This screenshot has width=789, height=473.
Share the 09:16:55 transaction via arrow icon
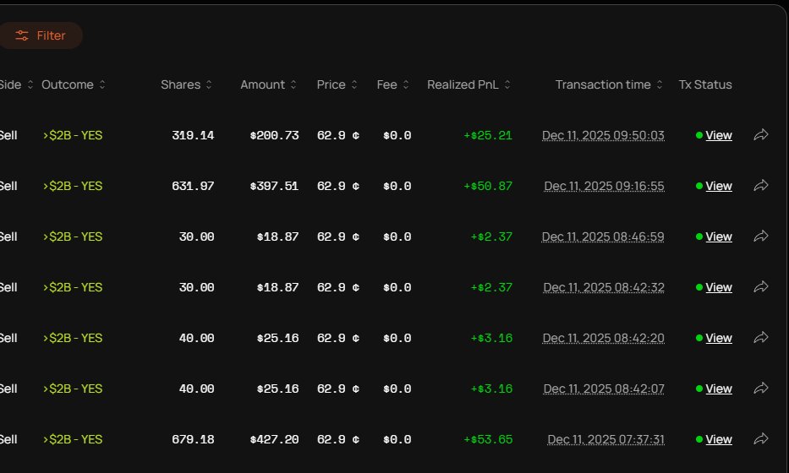761,186
